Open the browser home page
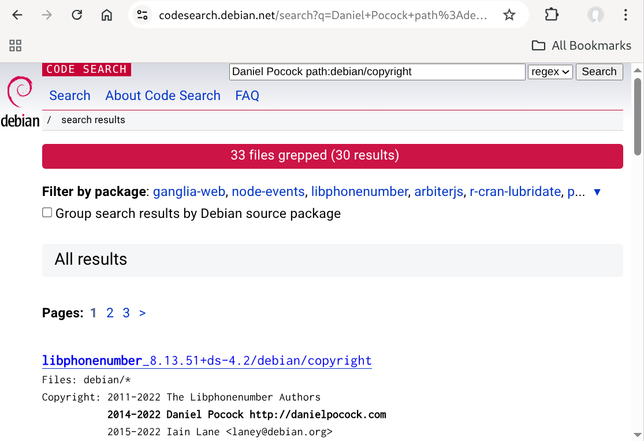 pos(107,15)
